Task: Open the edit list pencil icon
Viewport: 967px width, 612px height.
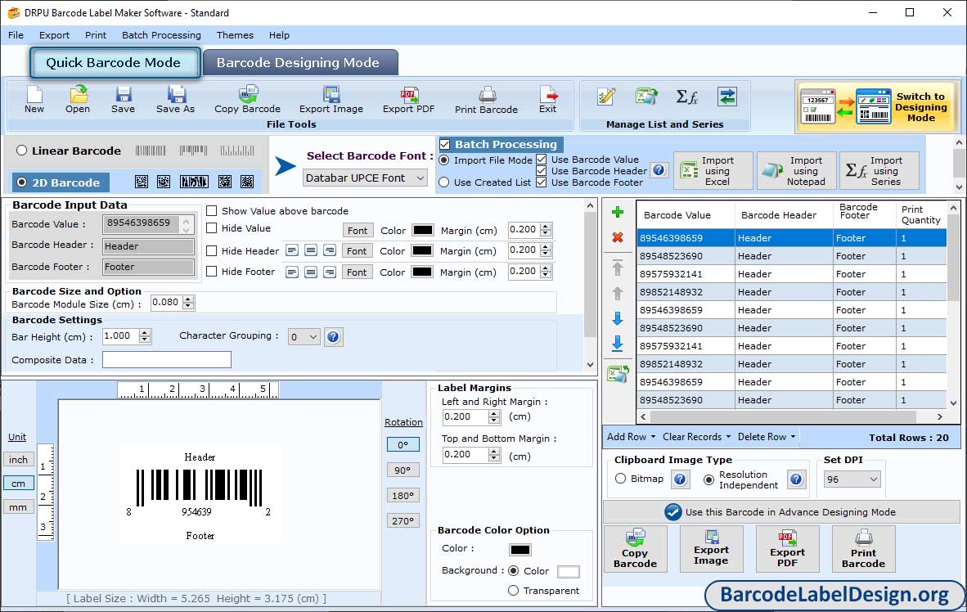Action: pos(606,97)
